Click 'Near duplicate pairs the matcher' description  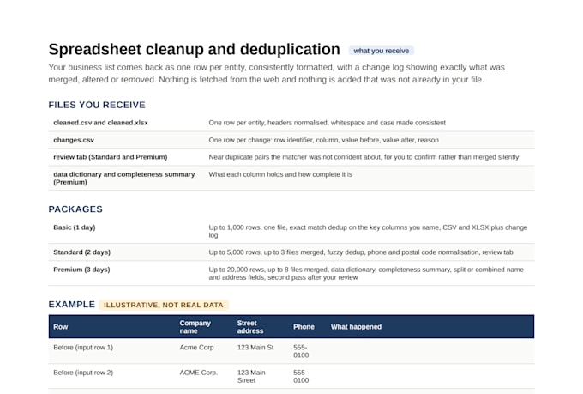[364, 157]
